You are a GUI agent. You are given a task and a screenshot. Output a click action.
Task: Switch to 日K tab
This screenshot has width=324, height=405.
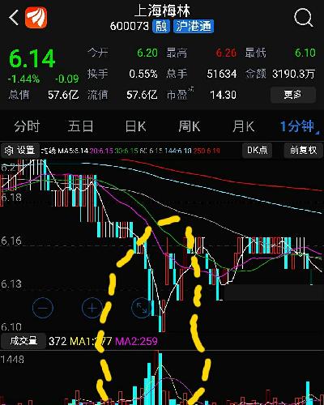135,126
